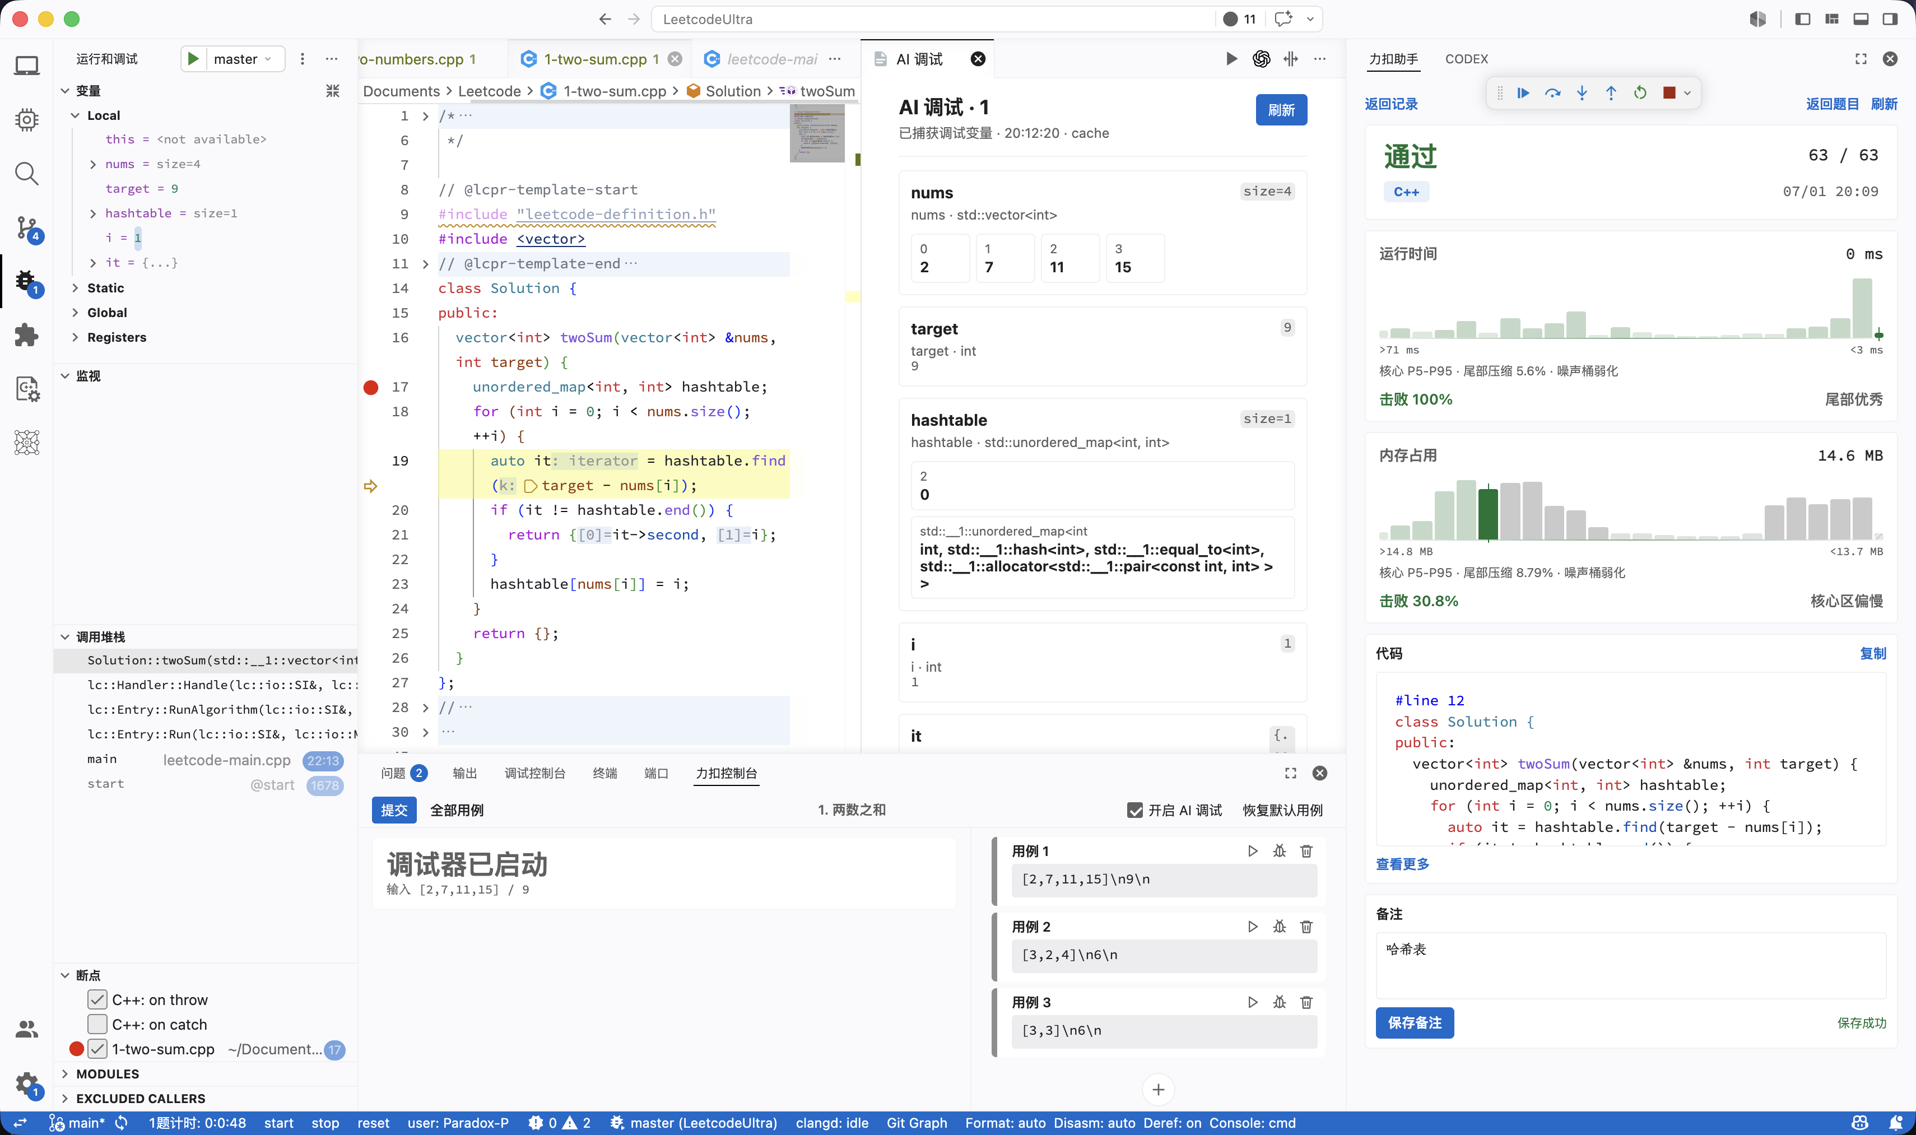Click the 返回记录 link
Screen dimensions: 1916x1135
[x=1391, y=104]
